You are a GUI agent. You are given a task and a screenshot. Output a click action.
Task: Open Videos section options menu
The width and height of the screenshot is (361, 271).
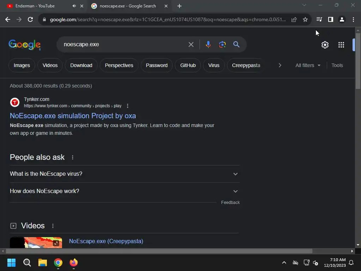tap(53, 226)
